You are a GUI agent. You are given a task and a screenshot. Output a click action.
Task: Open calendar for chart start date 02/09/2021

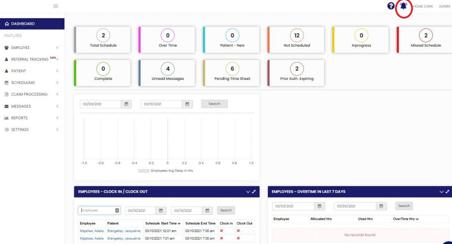[127, 104]
